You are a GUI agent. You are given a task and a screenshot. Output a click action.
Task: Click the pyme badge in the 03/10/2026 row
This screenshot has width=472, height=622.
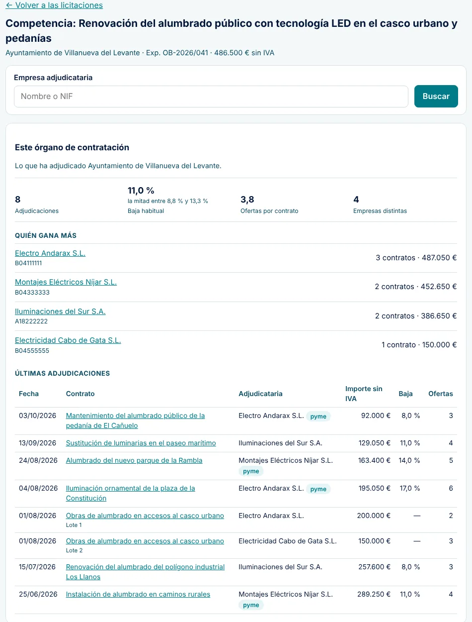(318, 416)
